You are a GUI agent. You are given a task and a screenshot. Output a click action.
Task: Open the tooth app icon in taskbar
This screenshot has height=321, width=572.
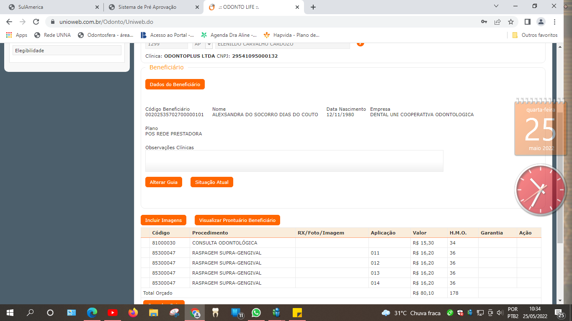(x=216, y=313)
